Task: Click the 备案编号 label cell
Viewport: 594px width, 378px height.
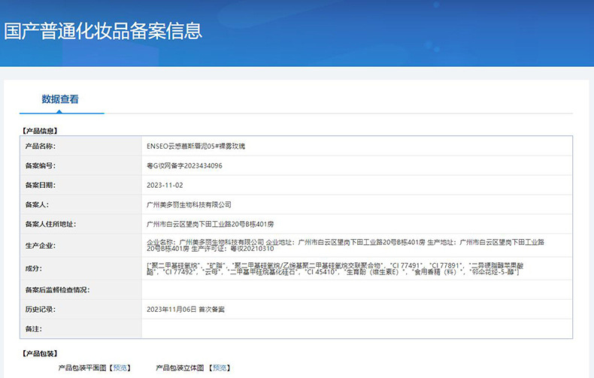Action: 81,166
